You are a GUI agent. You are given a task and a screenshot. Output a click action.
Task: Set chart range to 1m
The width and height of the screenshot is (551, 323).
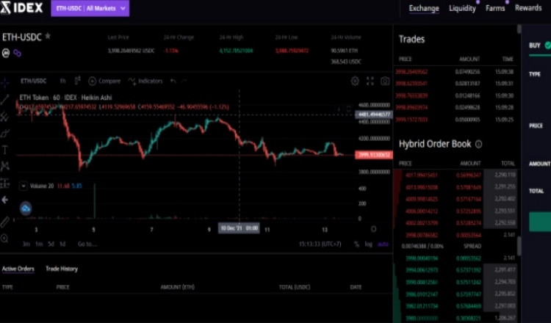pyautogui.click(x=39, y=244)
